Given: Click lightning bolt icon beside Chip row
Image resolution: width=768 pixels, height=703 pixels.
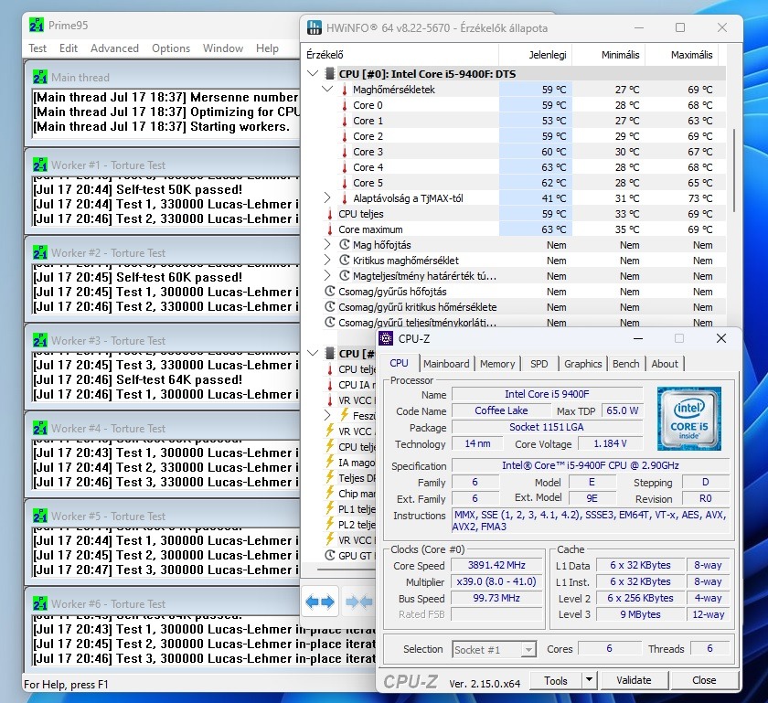Looking at the screenshot, I should [330, 494].
